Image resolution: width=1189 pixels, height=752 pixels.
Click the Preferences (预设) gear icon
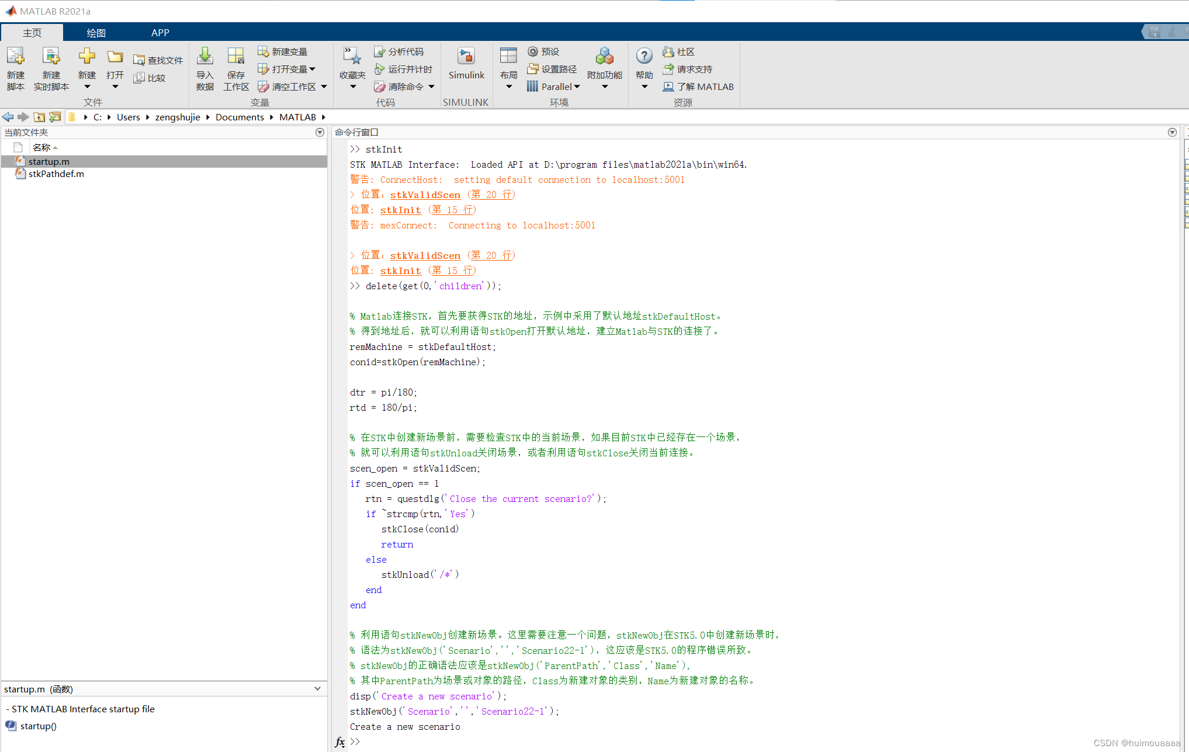[532, 52]
